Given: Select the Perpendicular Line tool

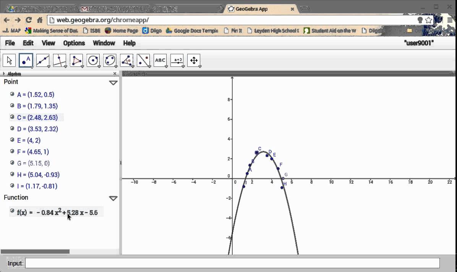Looking at the screenshot, I should click(x=60, y=60).
